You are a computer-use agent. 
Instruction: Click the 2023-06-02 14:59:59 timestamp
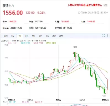[x=98, y=13]
